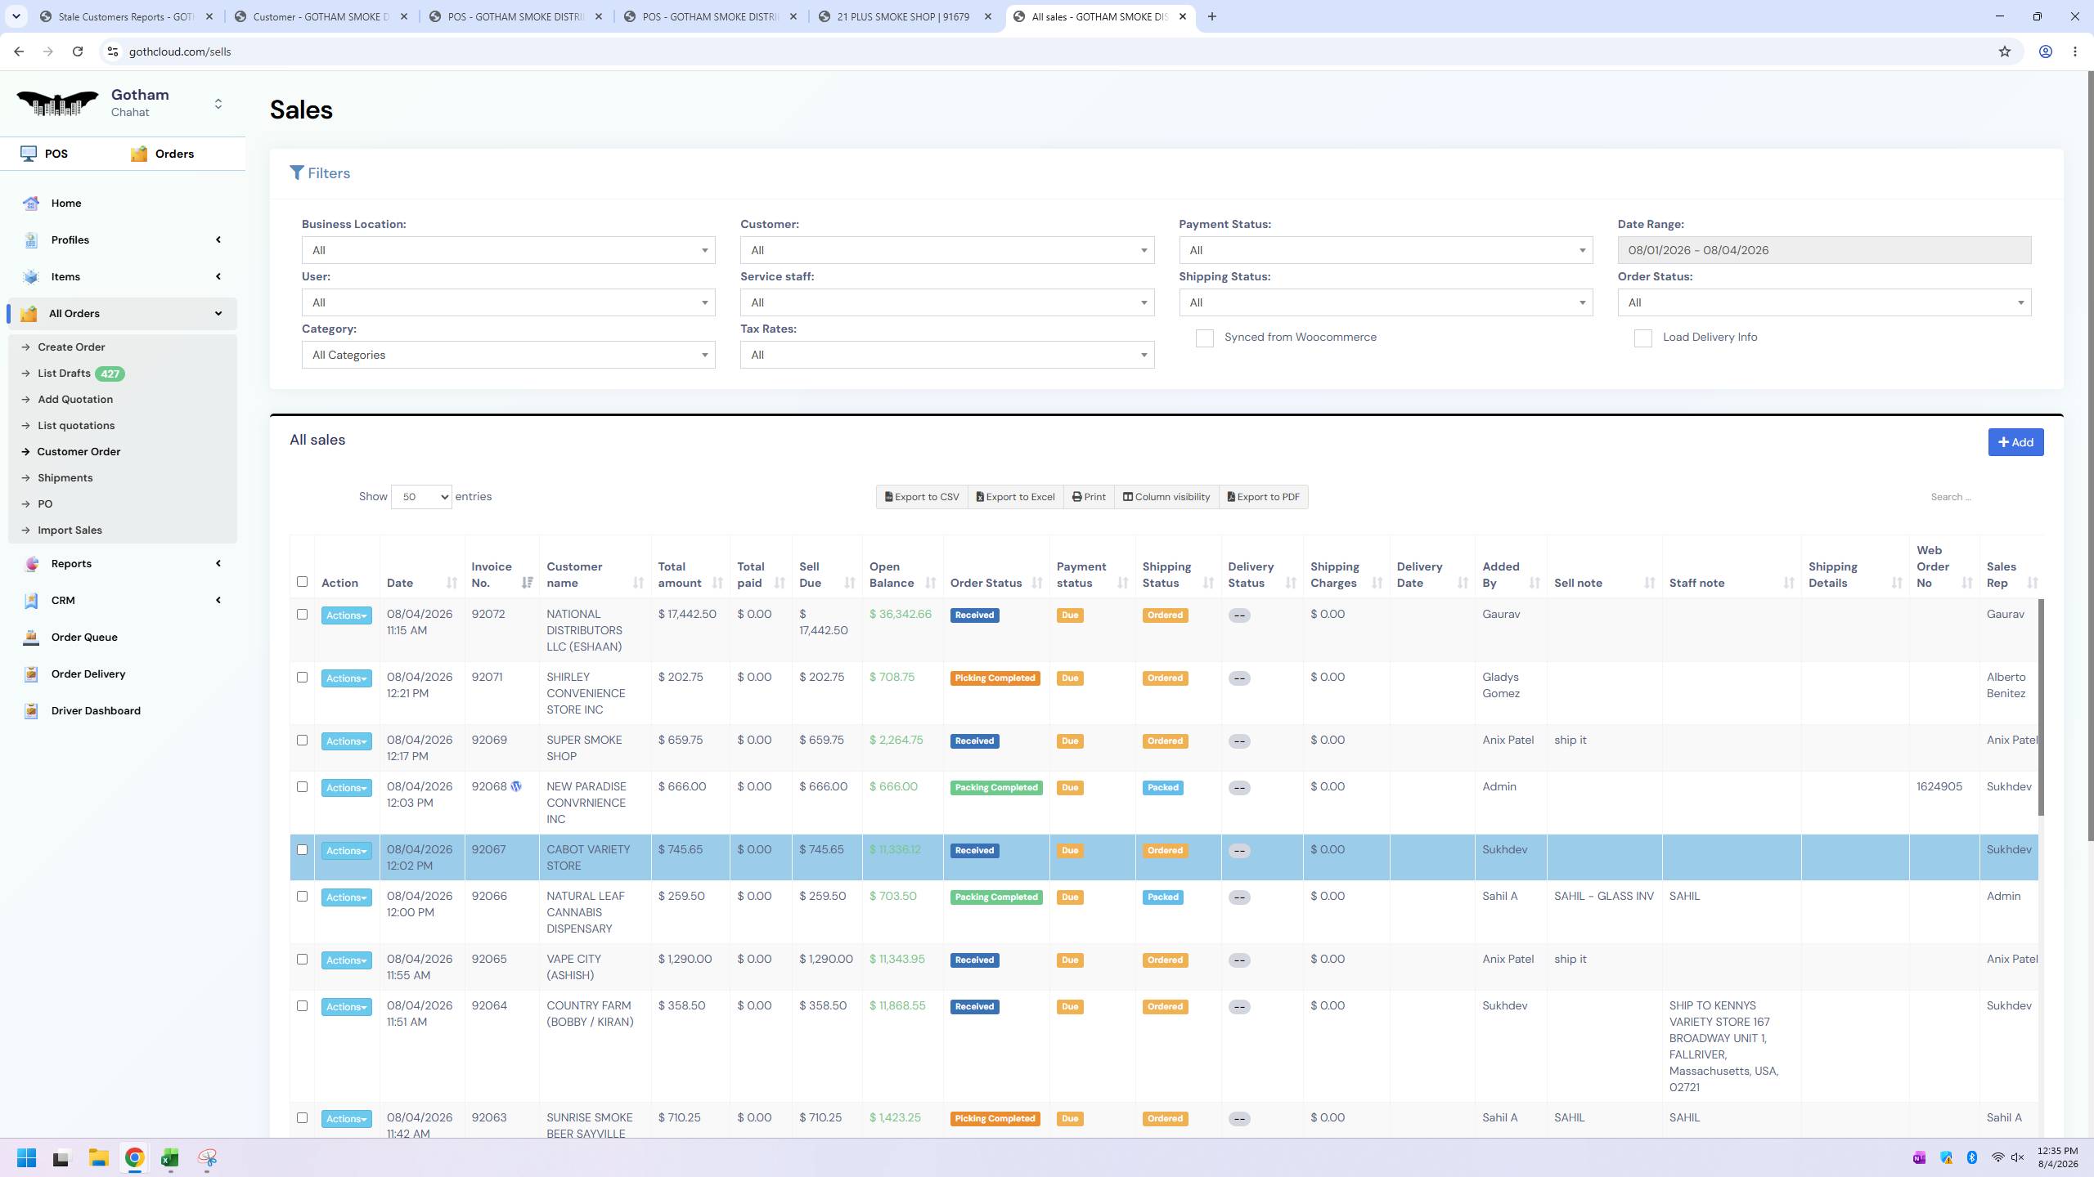Open the Payment Status dropdown
The image size is (2094, 1177).
point(1386,250)
